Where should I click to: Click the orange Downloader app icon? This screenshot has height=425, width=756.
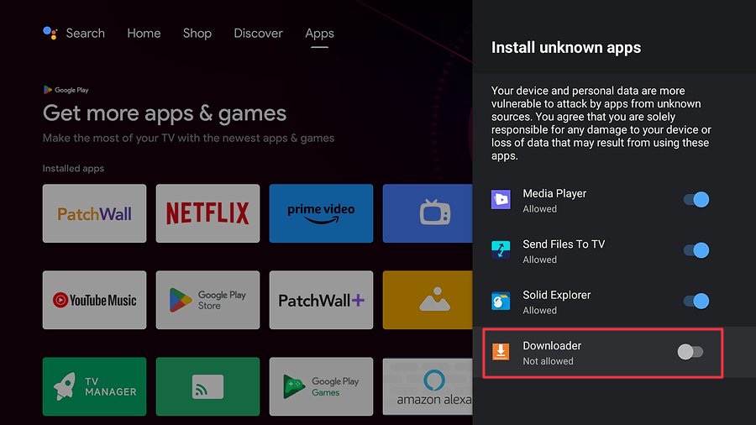point(501,352)
